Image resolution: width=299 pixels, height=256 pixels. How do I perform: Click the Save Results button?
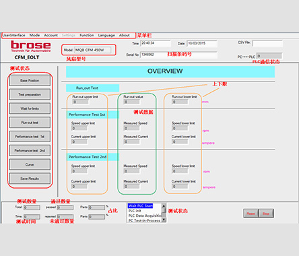[x=30, y=179]
